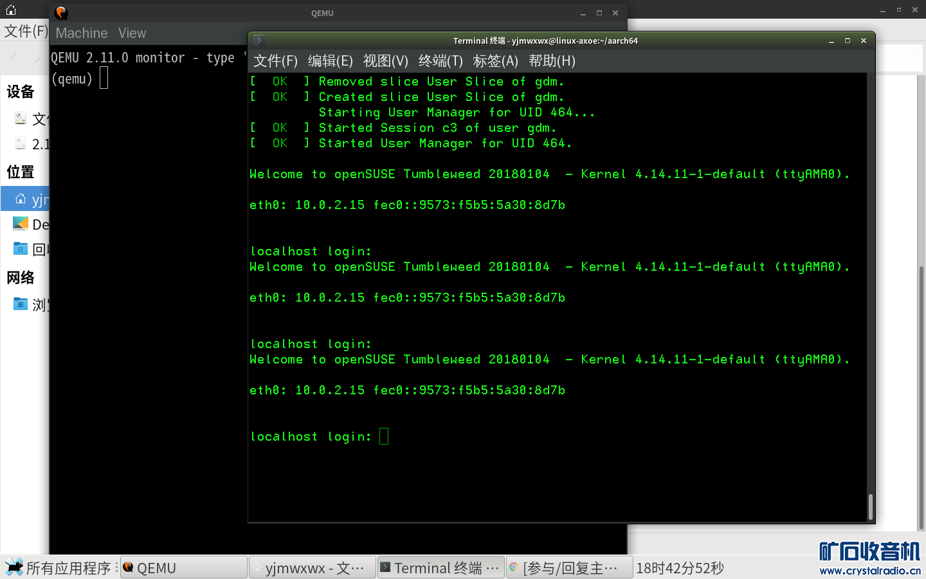Click the 'Created slice User Slice of gdm.' line
The height and width of the screenshot is (579, 926).
407,97
